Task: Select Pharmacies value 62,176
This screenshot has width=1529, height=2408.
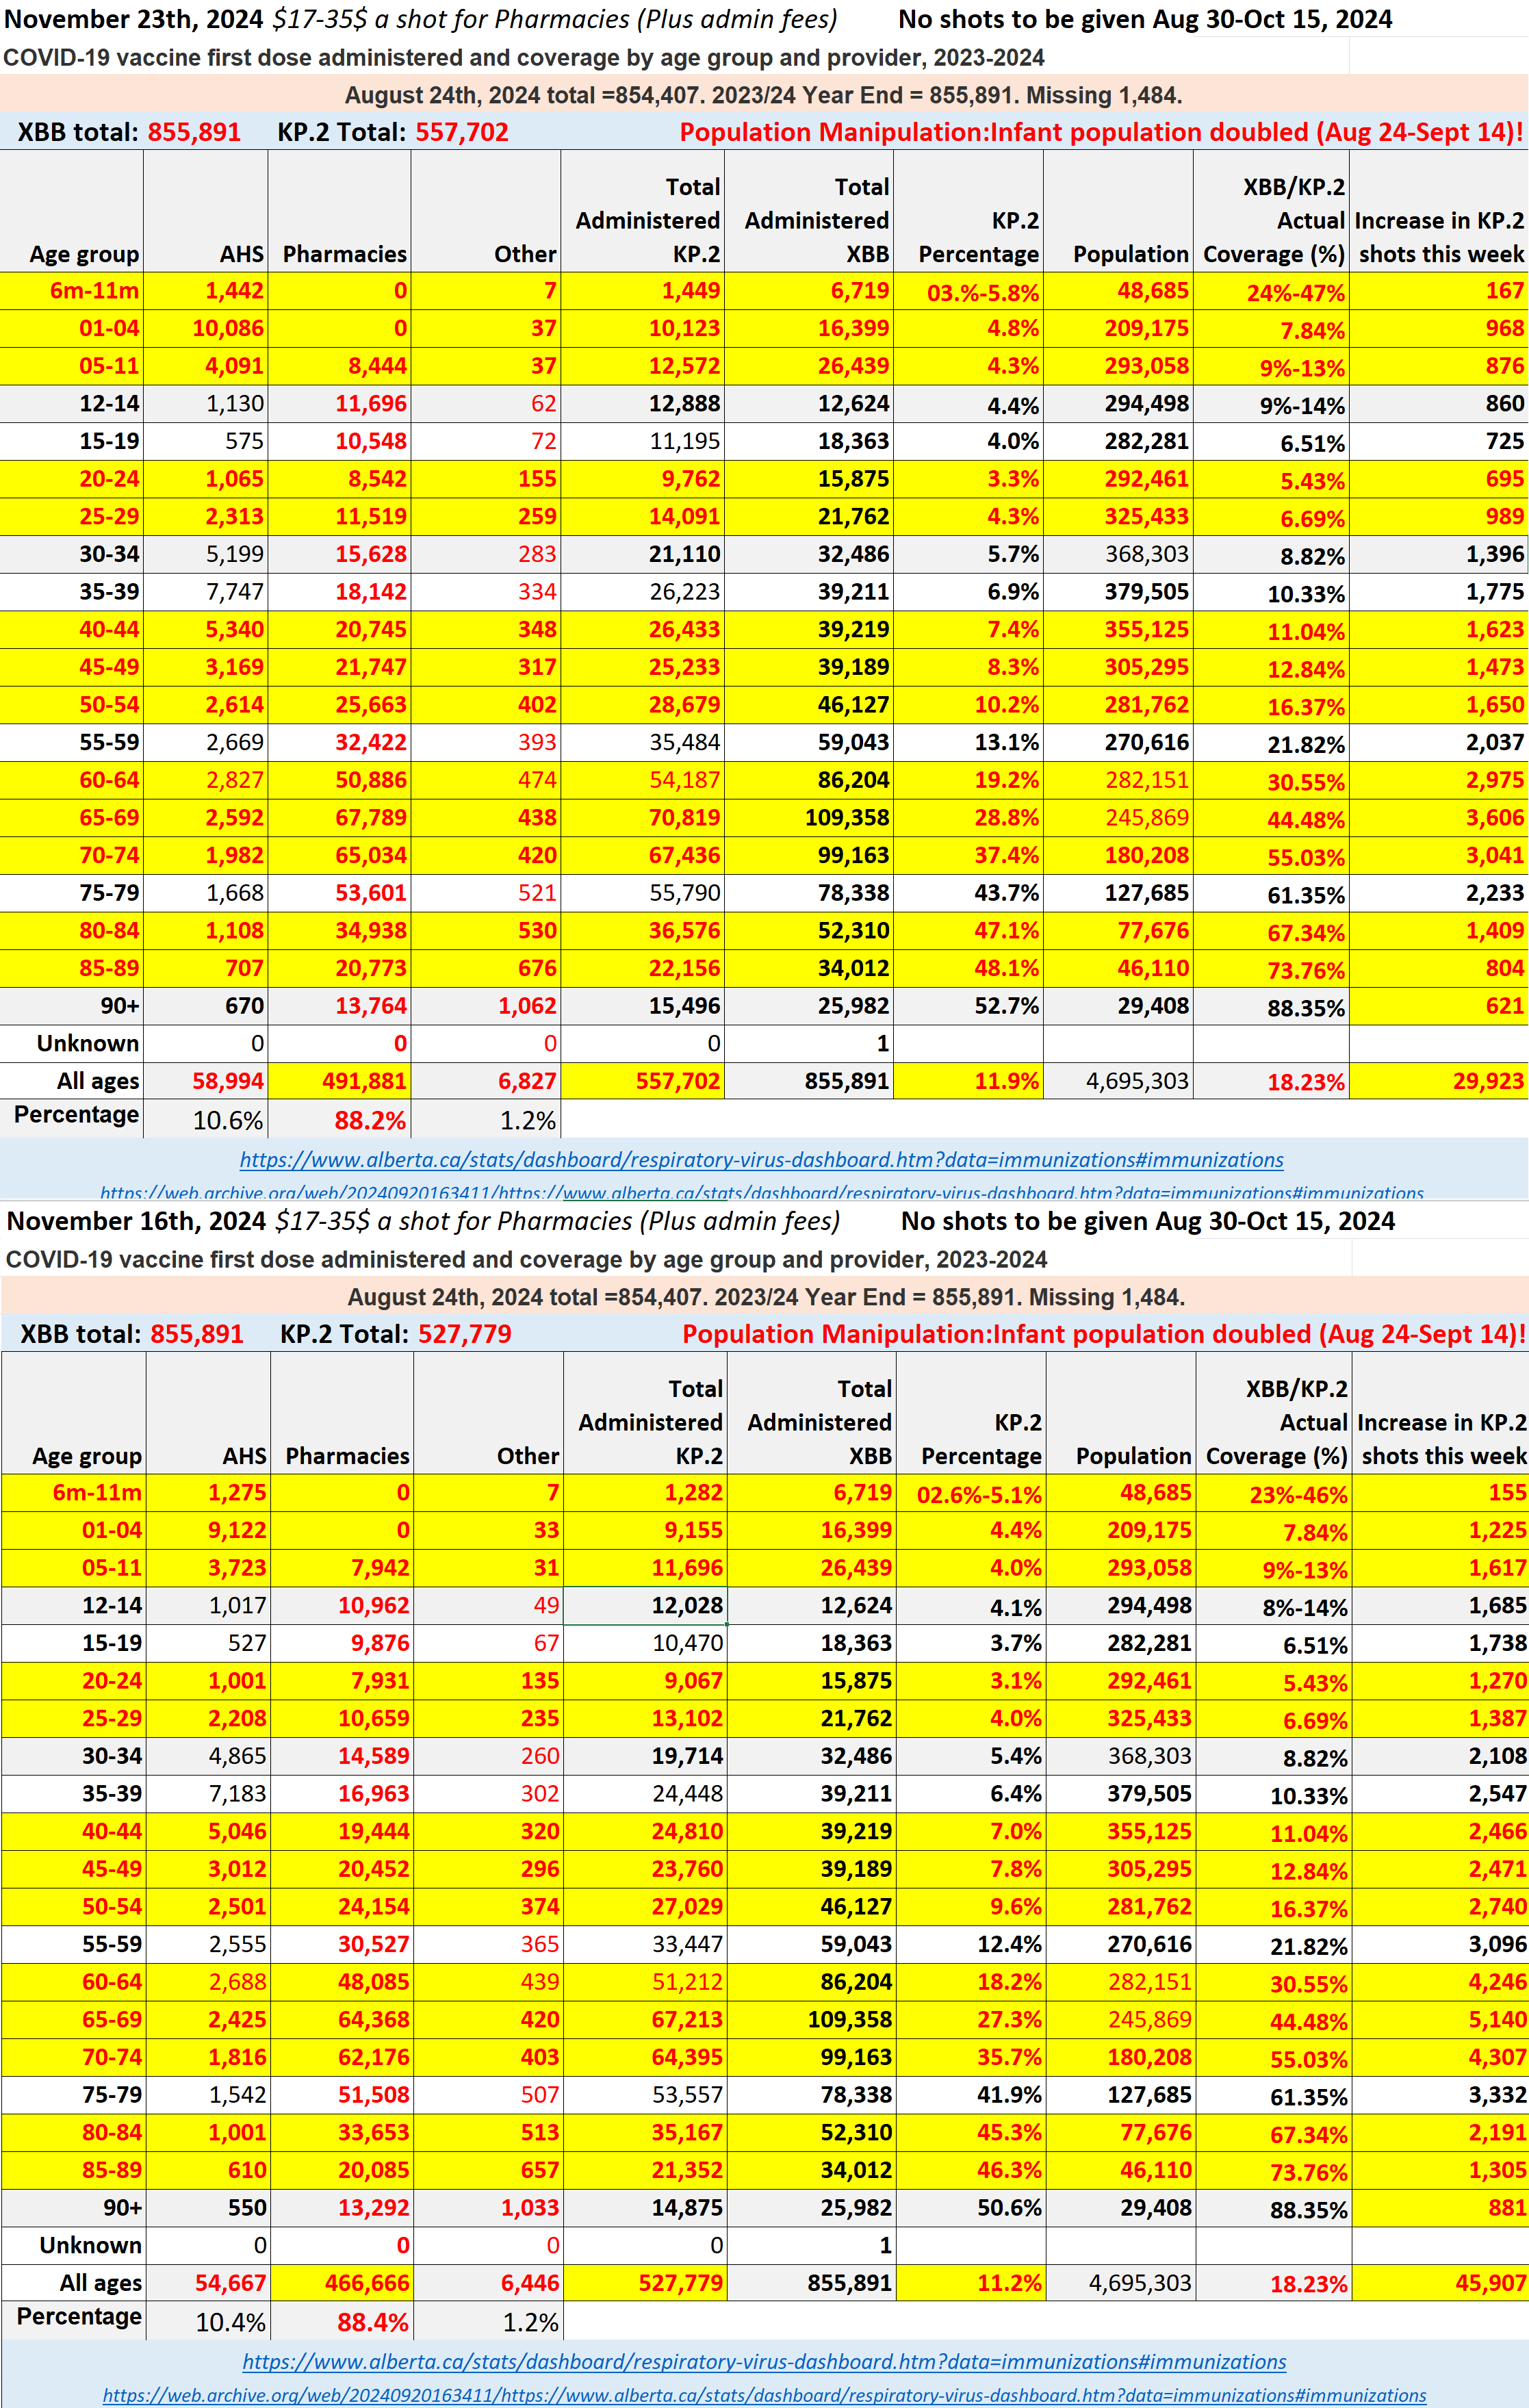Action: 343,2058
